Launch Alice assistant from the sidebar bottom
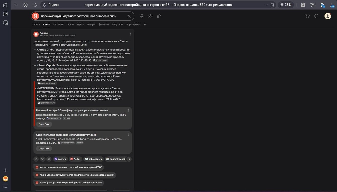Screen dimensions: 337x192 5,179
